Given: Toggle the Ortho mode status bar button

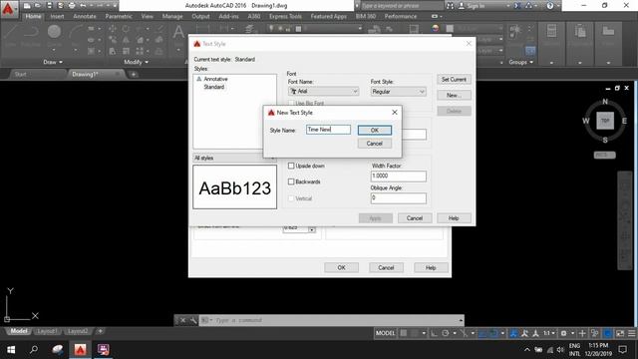Looking at the screenshot, I should point(435,333).
